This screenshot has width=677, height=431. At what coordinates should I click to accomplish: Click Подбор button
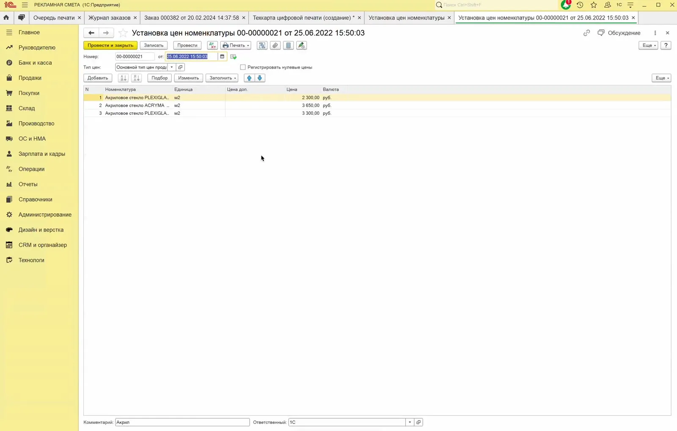click(160, 78)
